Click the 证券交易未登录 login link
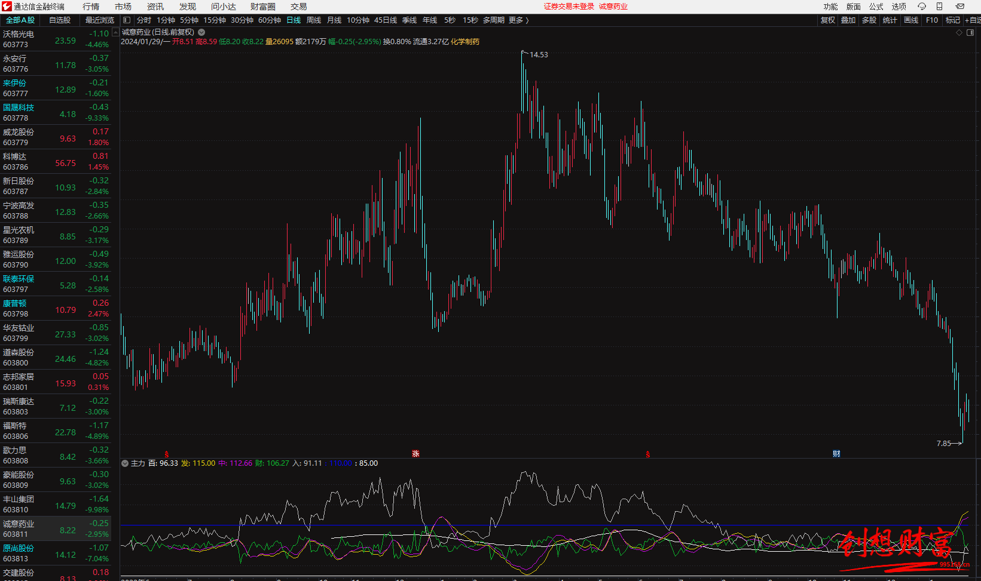The width and height of the screenshot is (981, 581). click(569, 7)
